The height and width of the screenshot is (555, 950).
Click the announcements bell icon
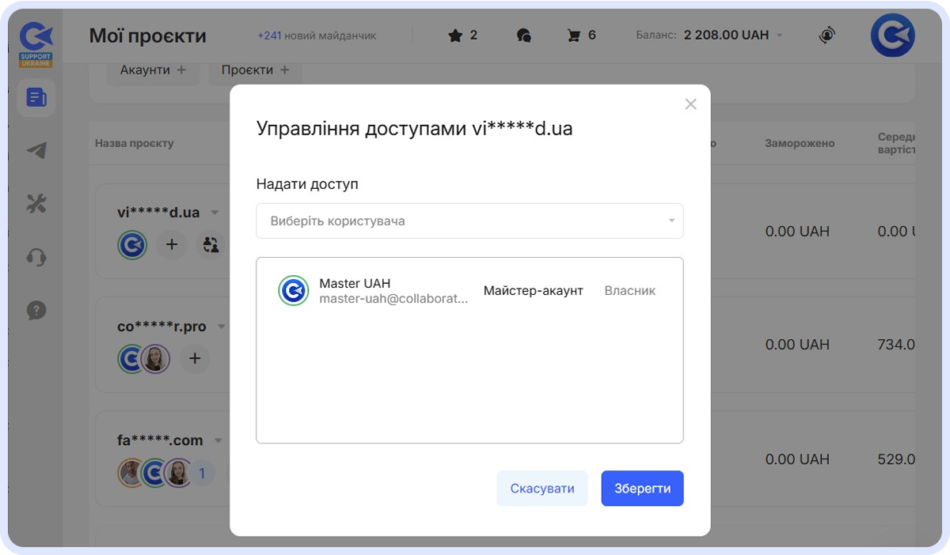click(827, 35)
